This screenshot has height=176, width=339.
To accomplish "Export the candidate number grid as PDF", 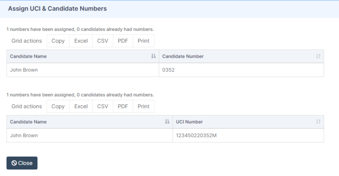I will (123, 41).
